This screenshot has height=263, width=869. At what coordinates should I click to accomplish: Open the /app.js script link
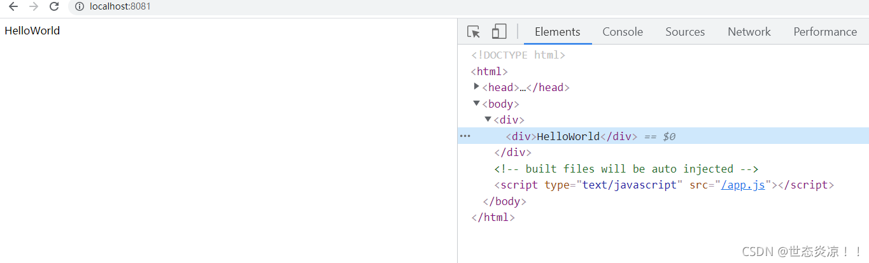point(743,185)
